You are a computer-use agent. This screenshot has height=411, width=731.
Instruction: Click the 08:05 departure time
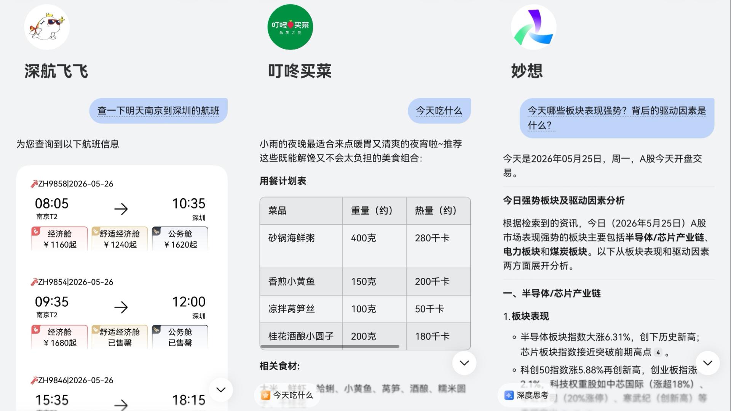[52, 204]
